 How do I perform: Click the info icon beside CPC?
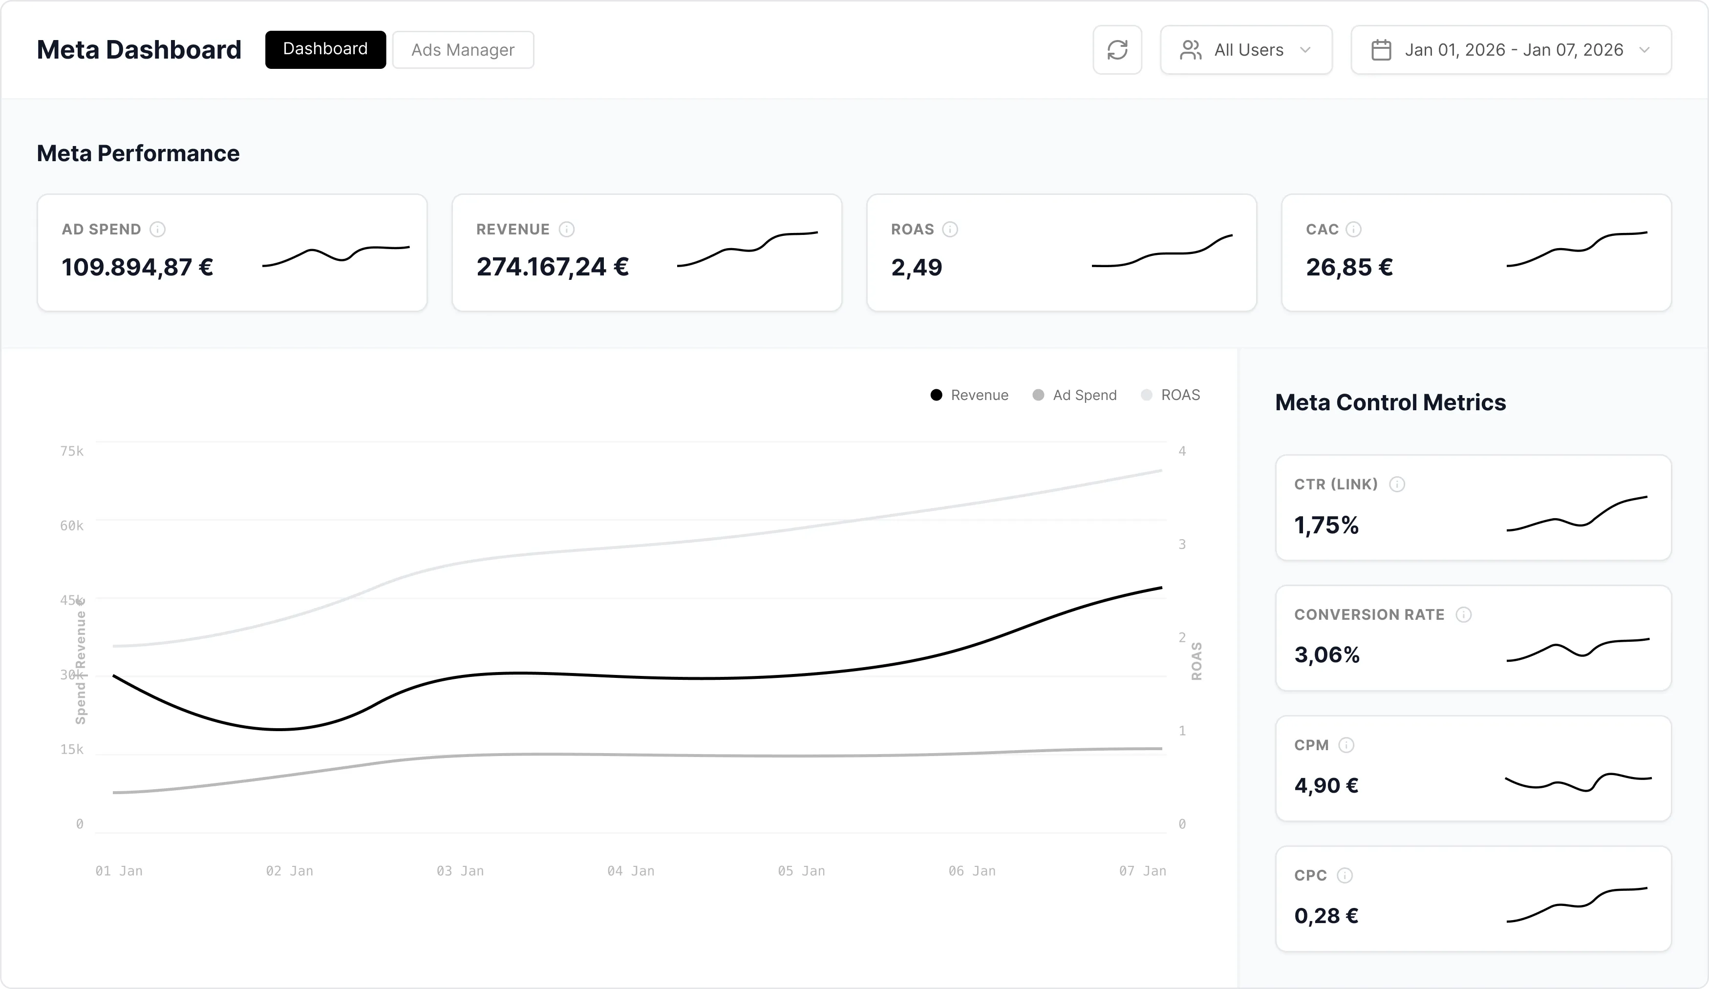click(x=1344, y=875)
